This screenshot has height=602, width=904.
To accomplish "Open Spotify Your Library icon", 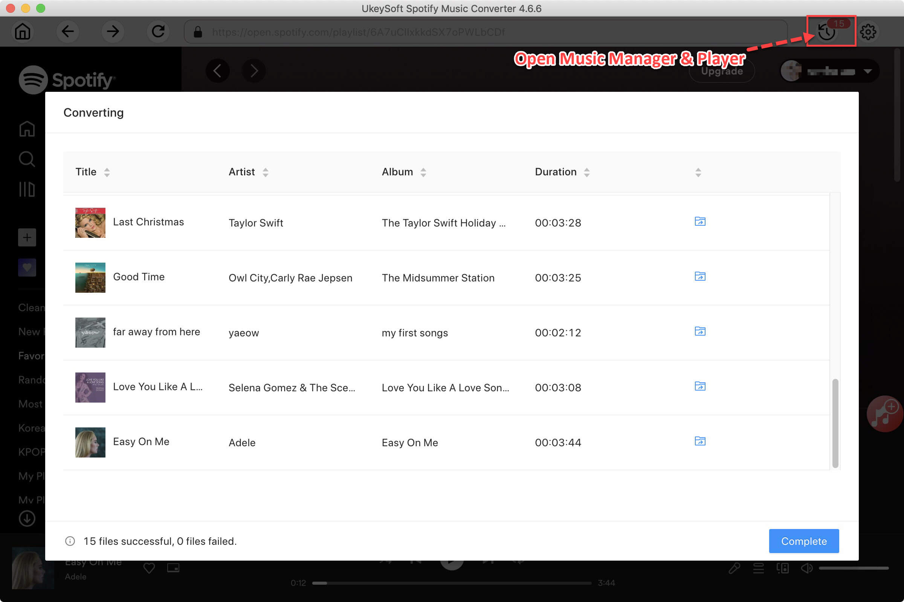I will [27, 189].
